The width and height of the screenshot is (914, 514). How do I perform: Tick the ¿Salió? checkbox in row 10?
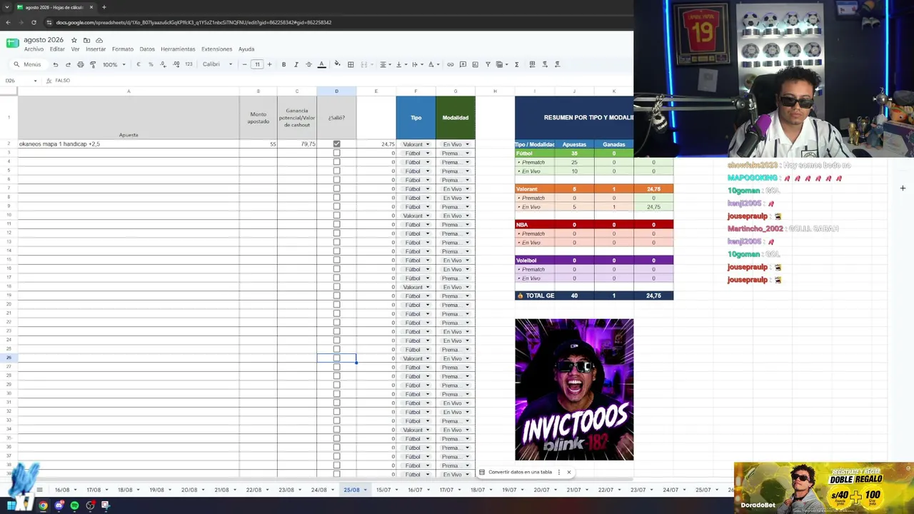pyautogui.click(x=336, y=216)
